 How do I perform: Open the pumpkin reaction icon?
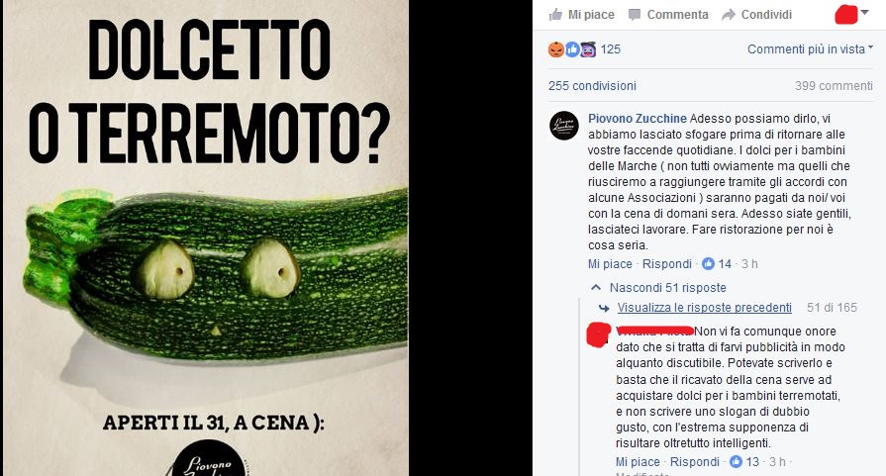(556, 49)
